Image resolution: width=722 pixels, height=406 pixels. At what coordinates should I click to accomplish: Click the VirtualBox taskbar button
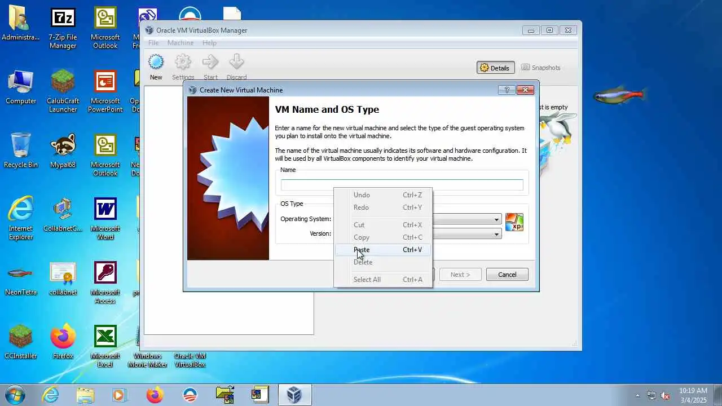coord(294,395)
